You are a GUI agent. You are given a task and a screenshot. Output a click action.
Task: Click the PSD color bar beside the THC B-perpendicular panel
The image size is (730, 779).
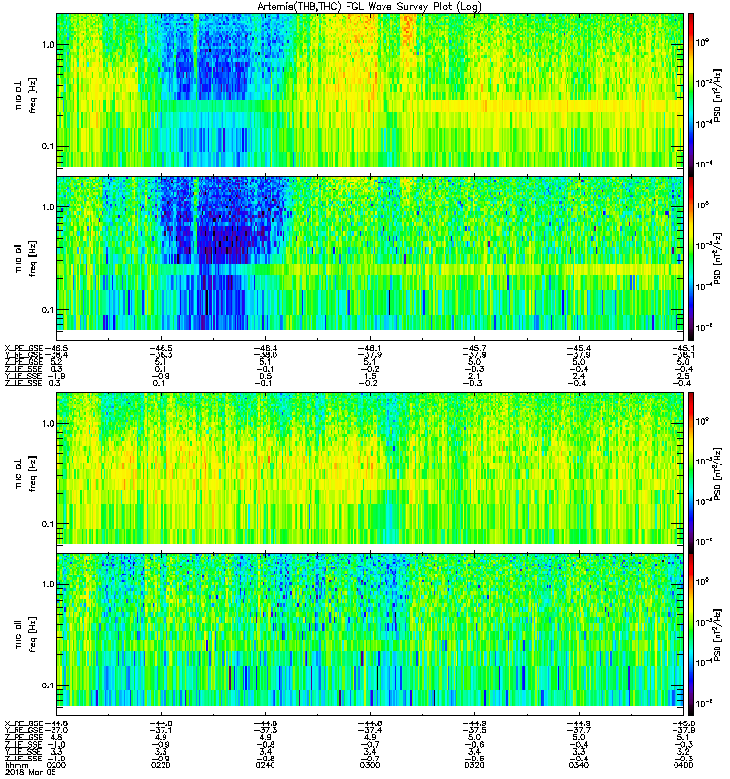[690, 473]
